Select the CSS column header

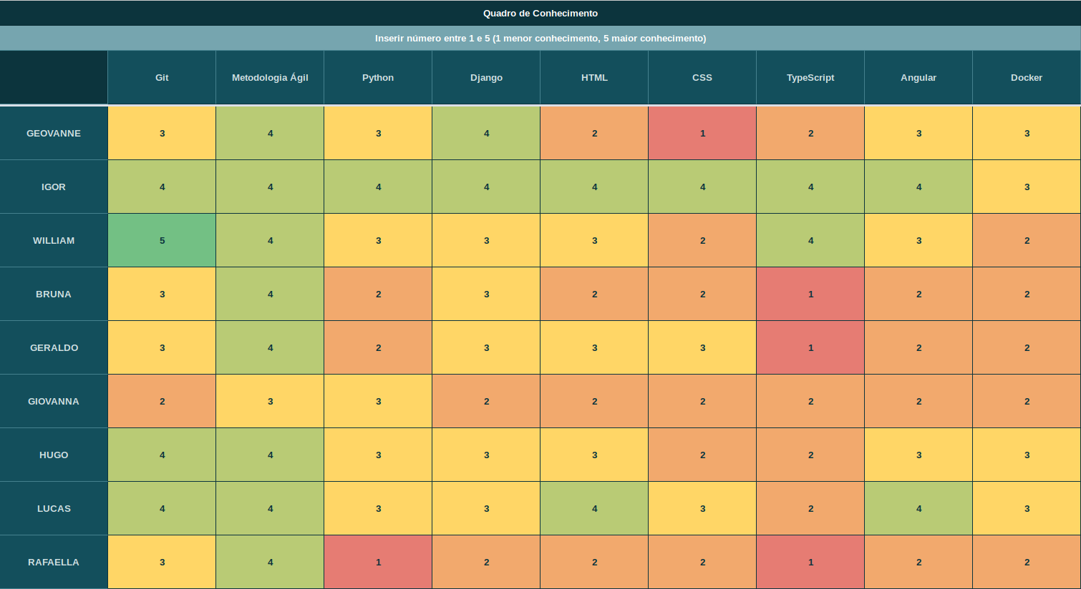point(702,77)
